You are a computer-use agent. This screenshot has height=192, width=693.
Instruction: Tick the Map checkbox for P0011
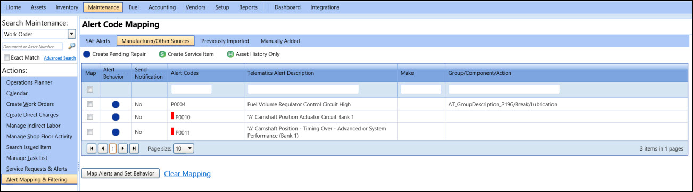tap(90, 132)
